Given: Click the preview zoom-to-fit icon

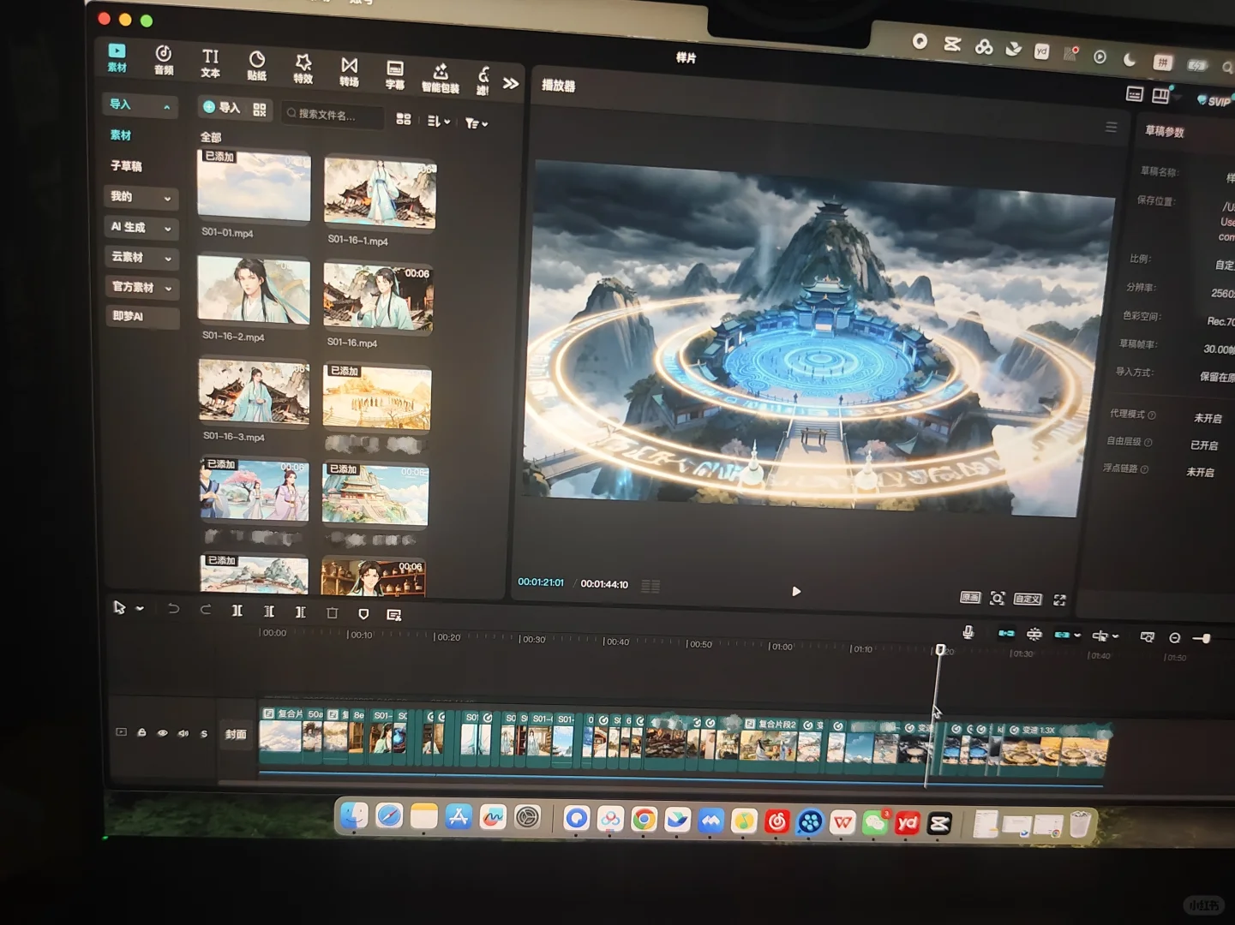Looking at the screenshot, I should [997, 599].
